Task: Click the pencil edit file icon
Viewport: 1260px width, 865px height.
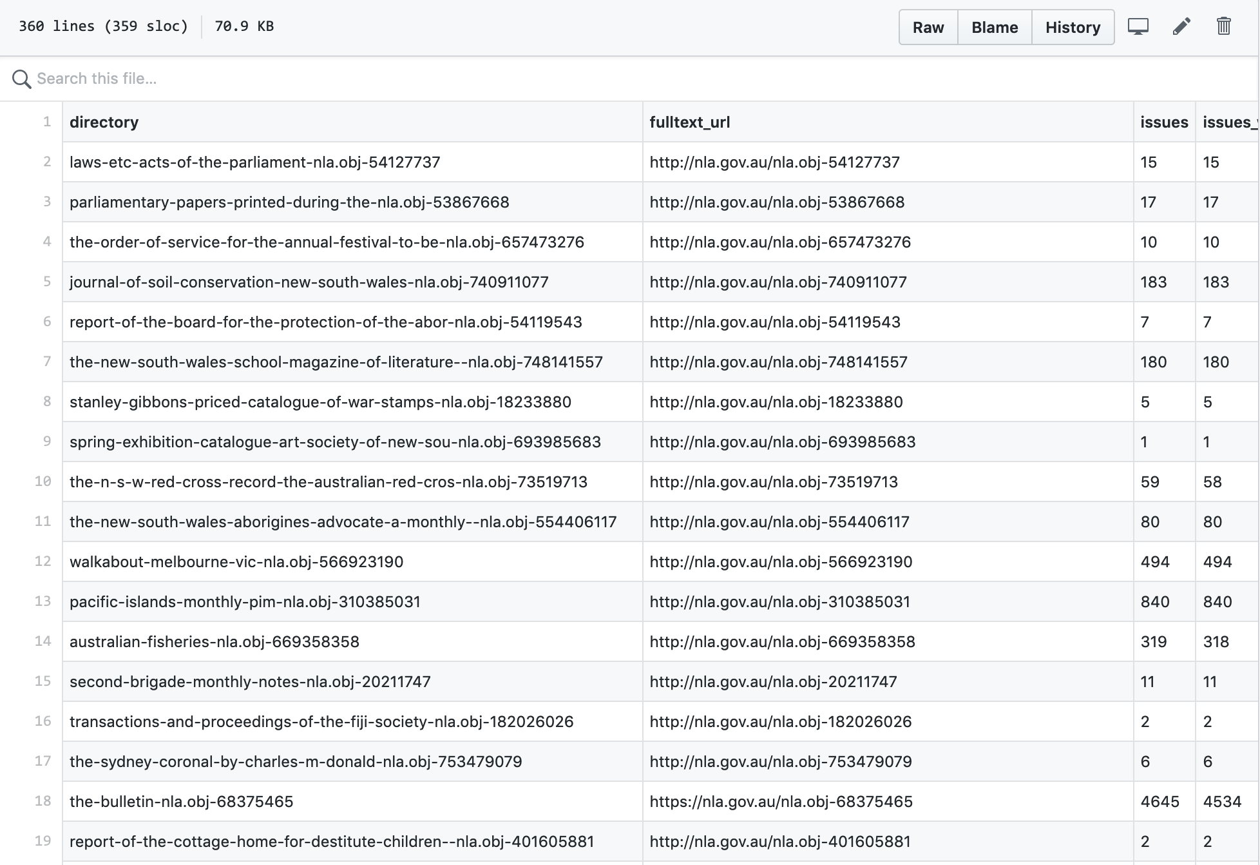Action: [1181, 27]
